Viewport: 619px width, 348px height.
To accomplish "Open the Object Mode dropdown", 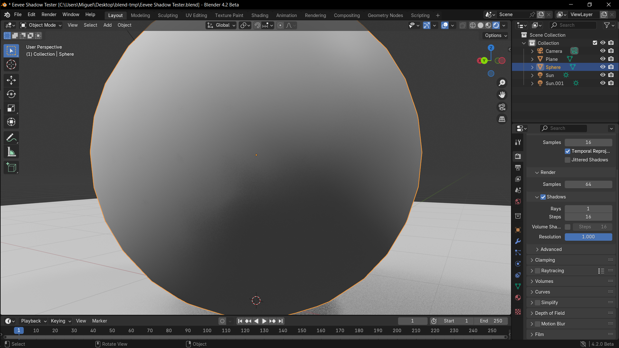I will point(41,25).
